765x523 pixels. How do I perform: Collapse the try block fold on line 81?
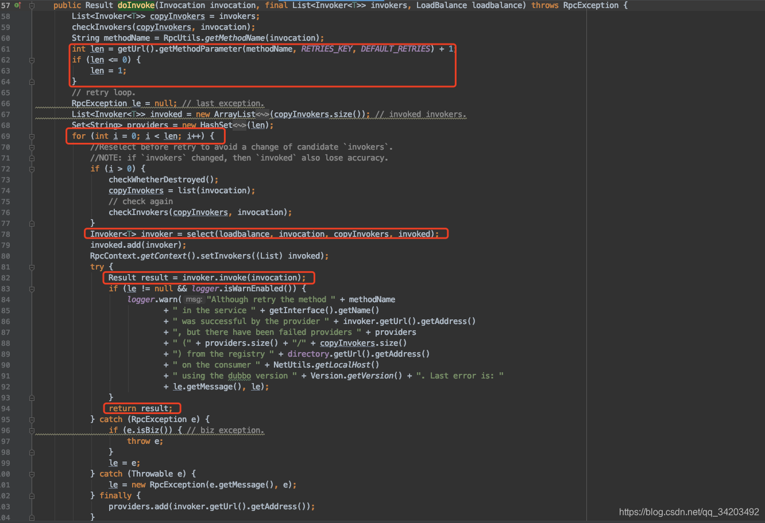tap(31, 267)
